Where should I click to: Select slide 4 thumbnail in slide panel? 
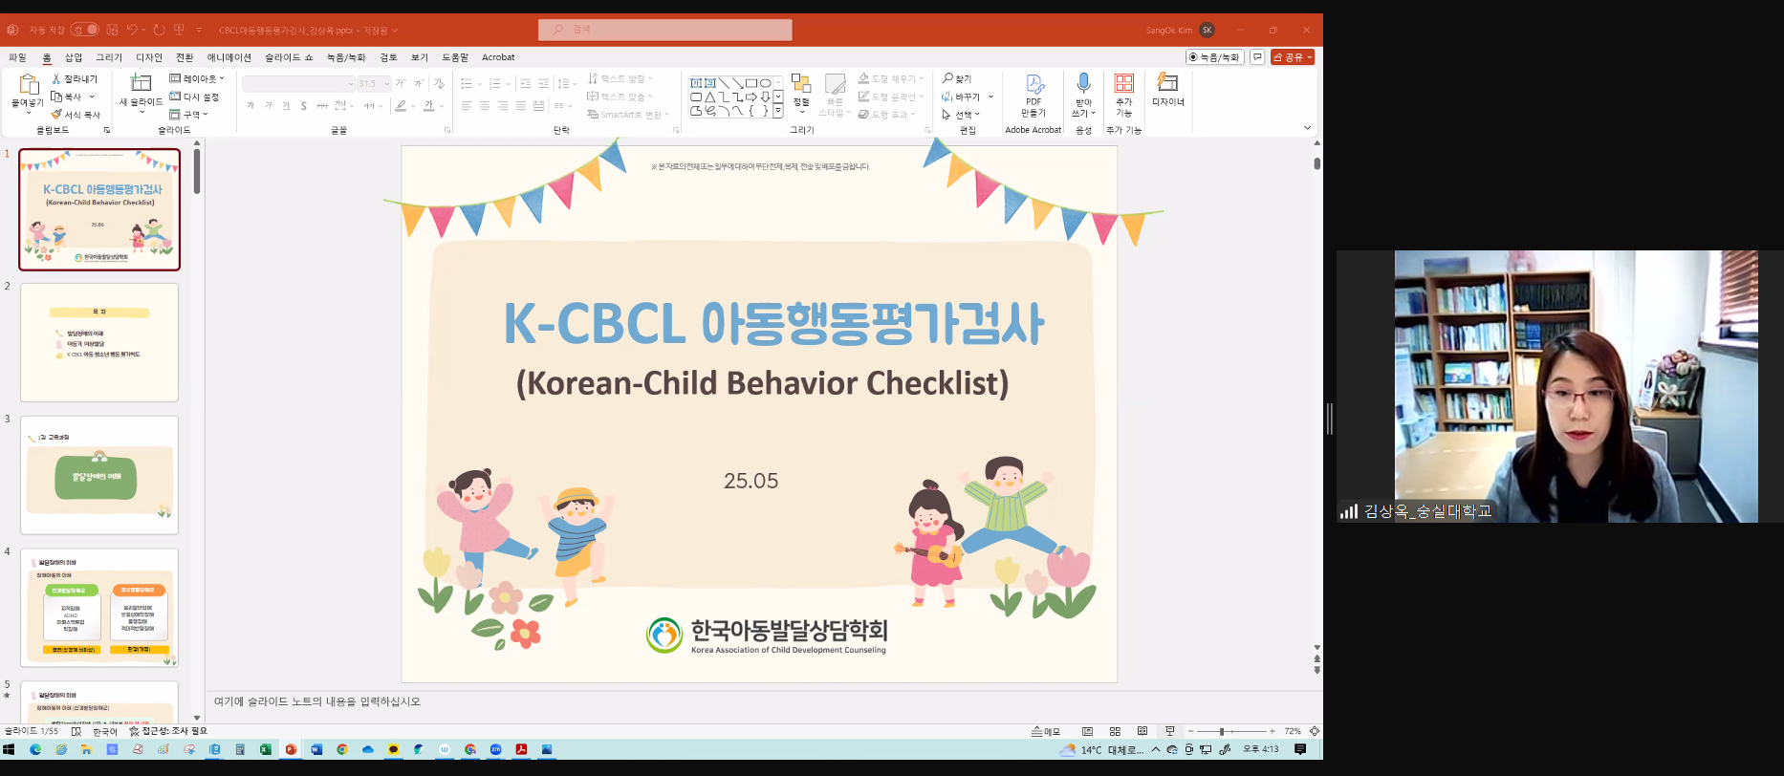pyautogui.click(x=99, y=608)
